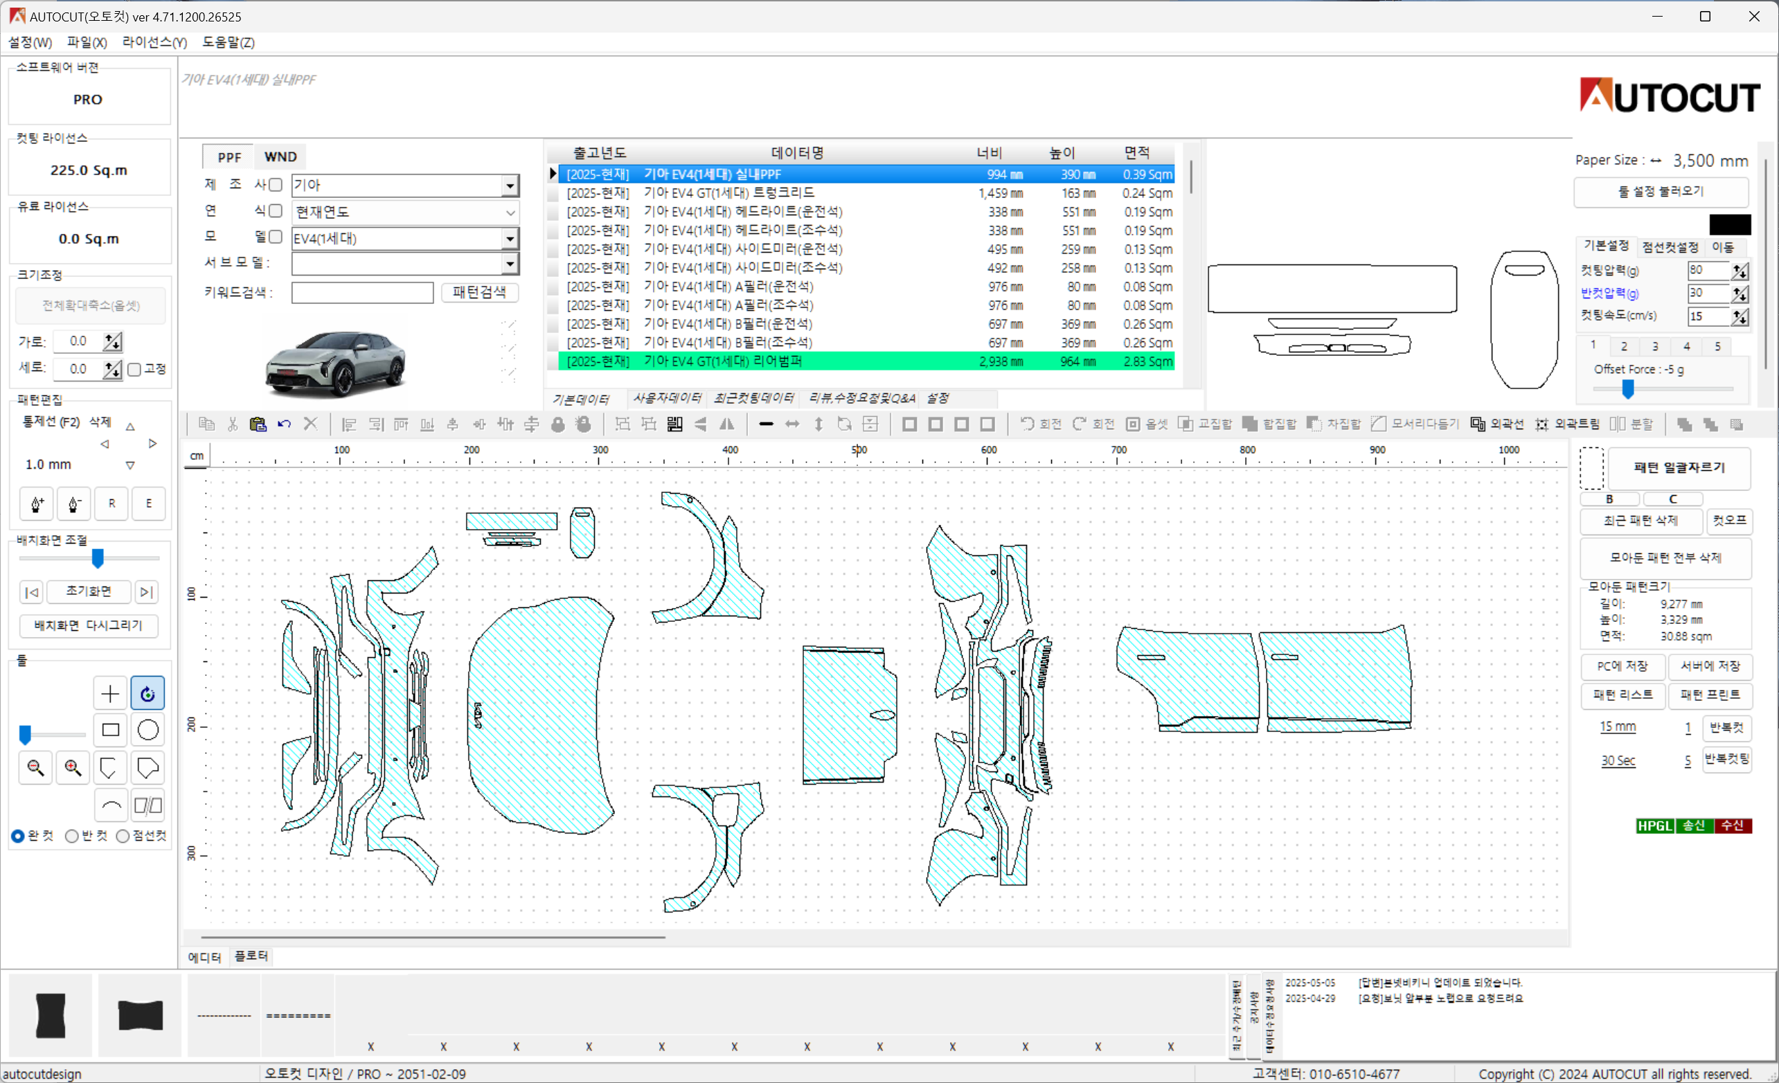Screen dimensions: 1779x1083
Task: Select the 완컷 radio button
Action: (17, 836)
